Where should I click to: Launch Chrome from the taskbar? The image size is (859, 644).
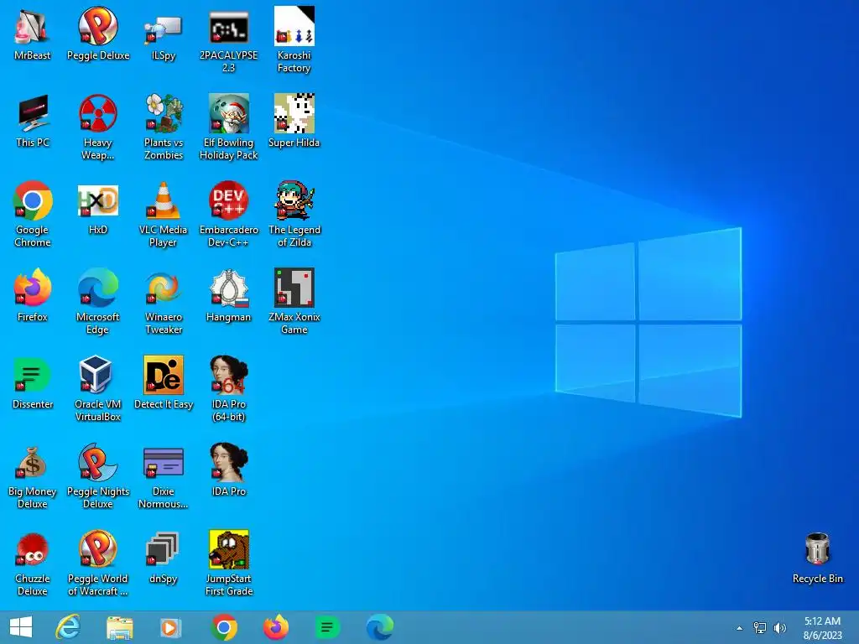coord(223,627)
